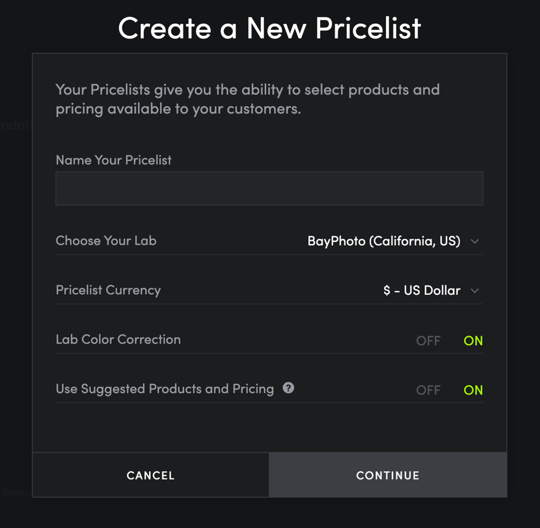Click the Pricelists description paragraph text

248,99
